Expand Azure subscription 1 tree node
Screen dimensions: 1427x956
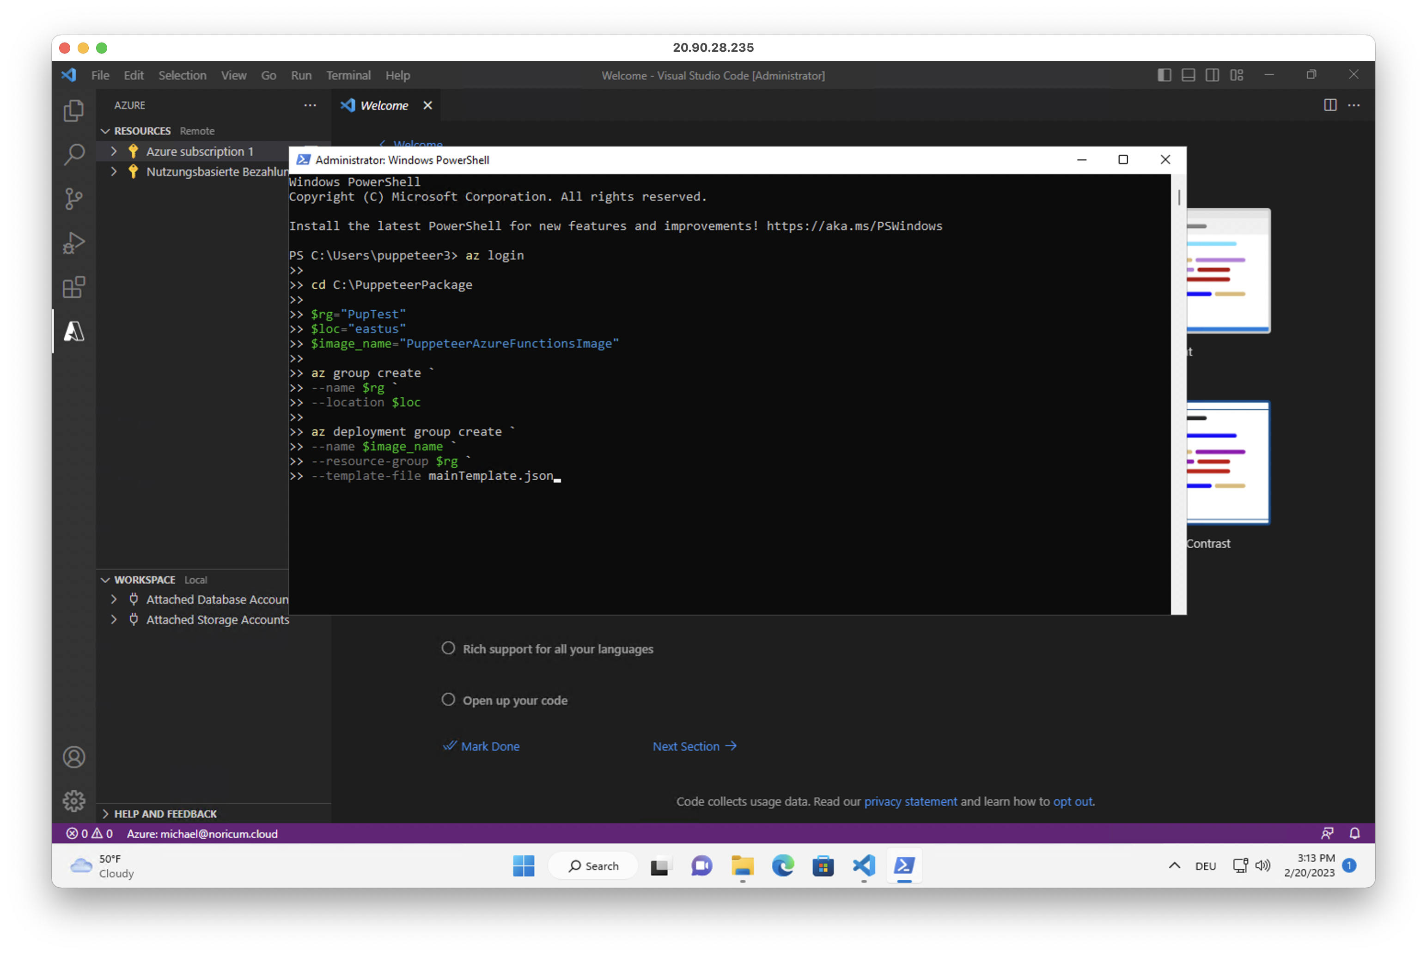114,151
